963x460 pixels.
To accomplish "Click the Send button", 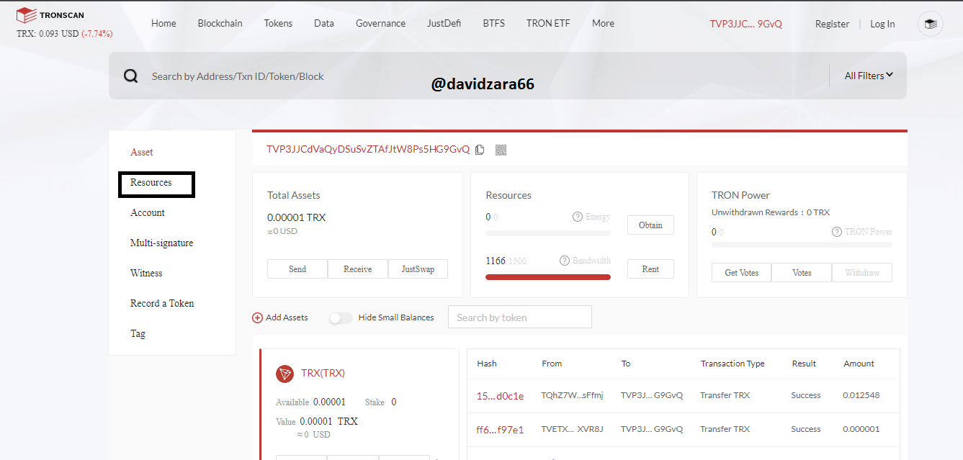I will tap(297, 269).
